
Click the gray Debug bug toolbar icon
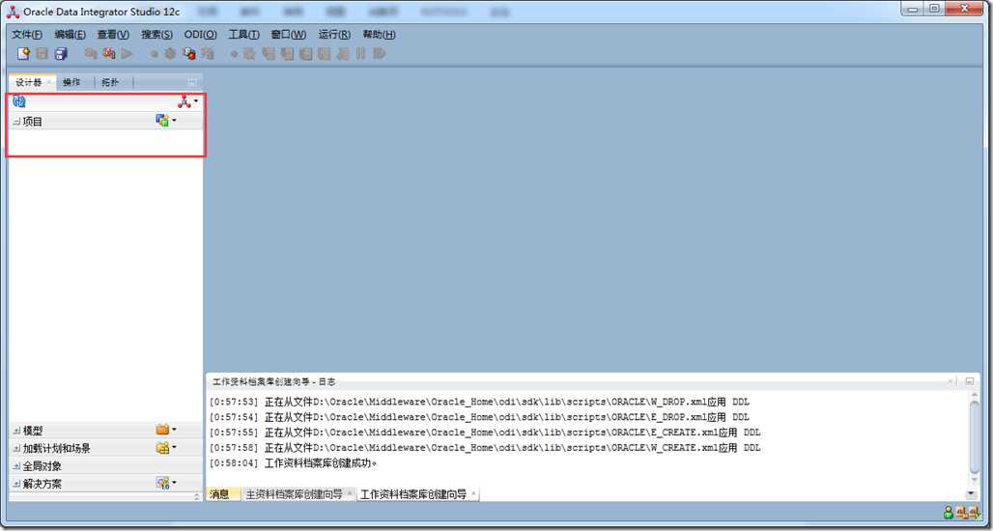pos(170,54)
